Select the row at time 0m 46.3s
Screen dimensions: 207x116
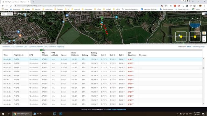(102, 92)
